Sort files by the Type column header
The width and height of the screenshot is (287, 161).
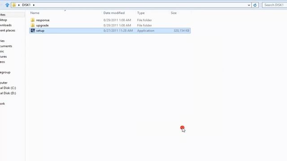[x=141, y=13]
